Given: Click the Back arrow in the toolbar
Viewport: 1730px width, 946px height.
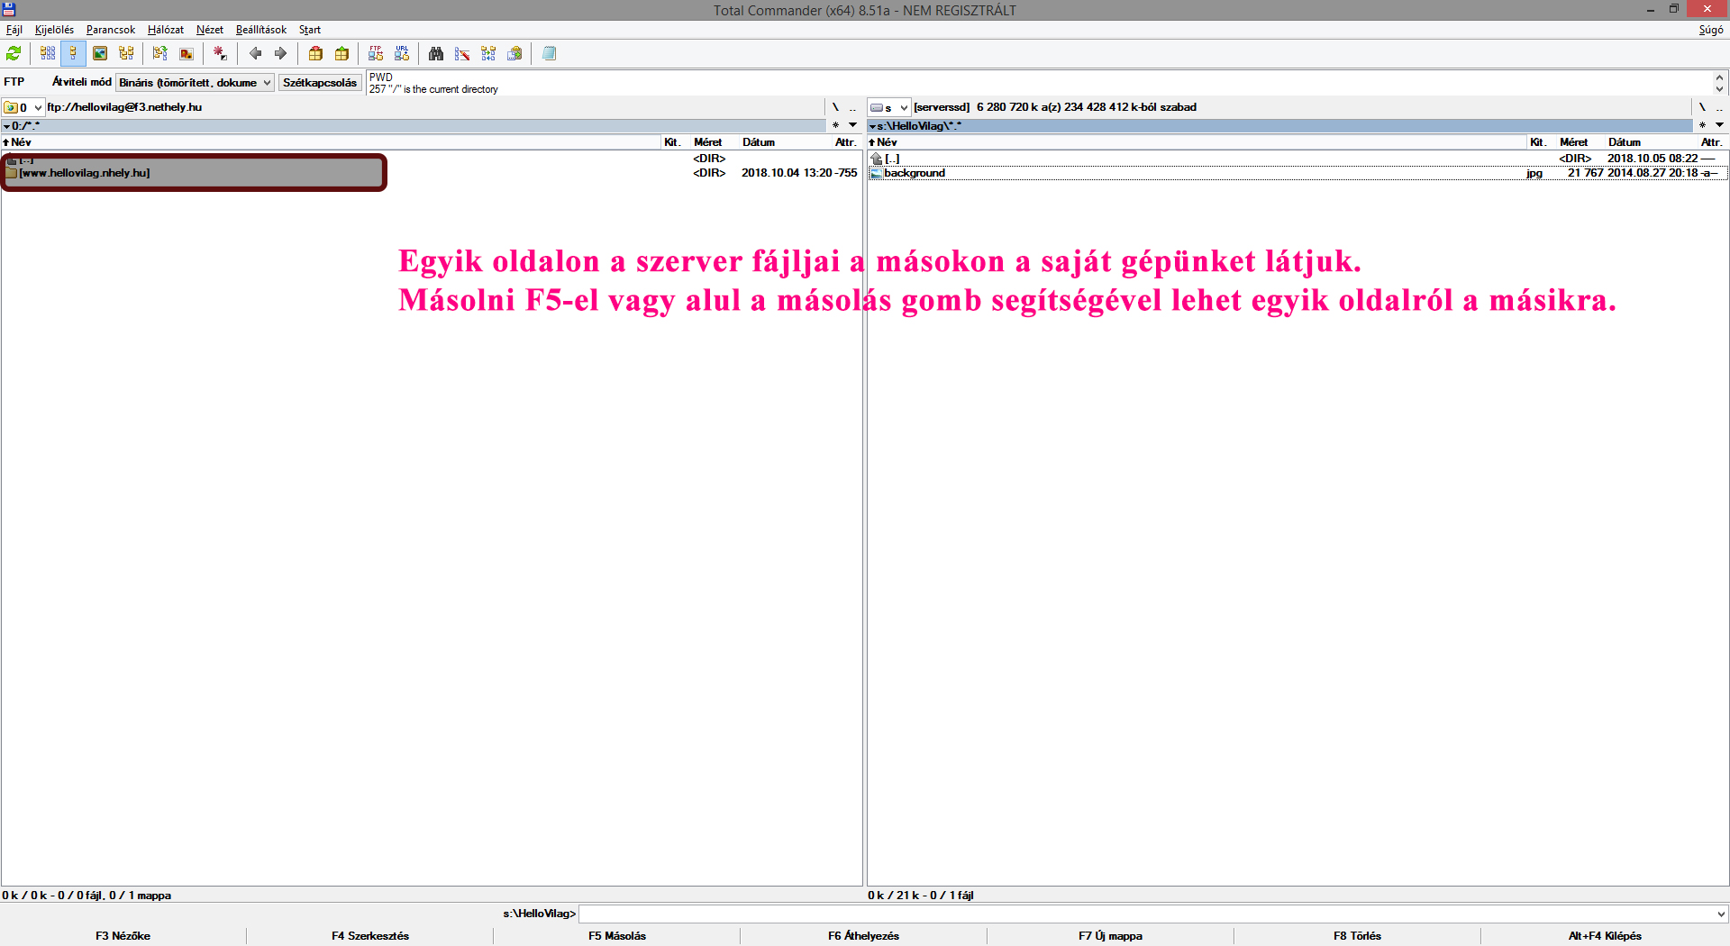Looking at the screenshot, I should tap(255, 54).
